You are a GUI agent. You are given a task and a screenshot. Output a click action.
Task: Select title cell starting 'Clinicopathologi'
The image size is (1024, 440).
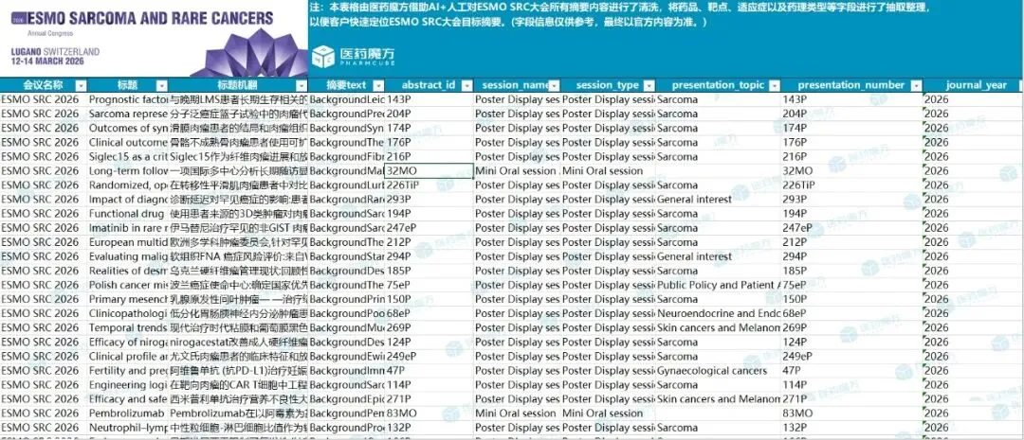[x=127, y=313]
